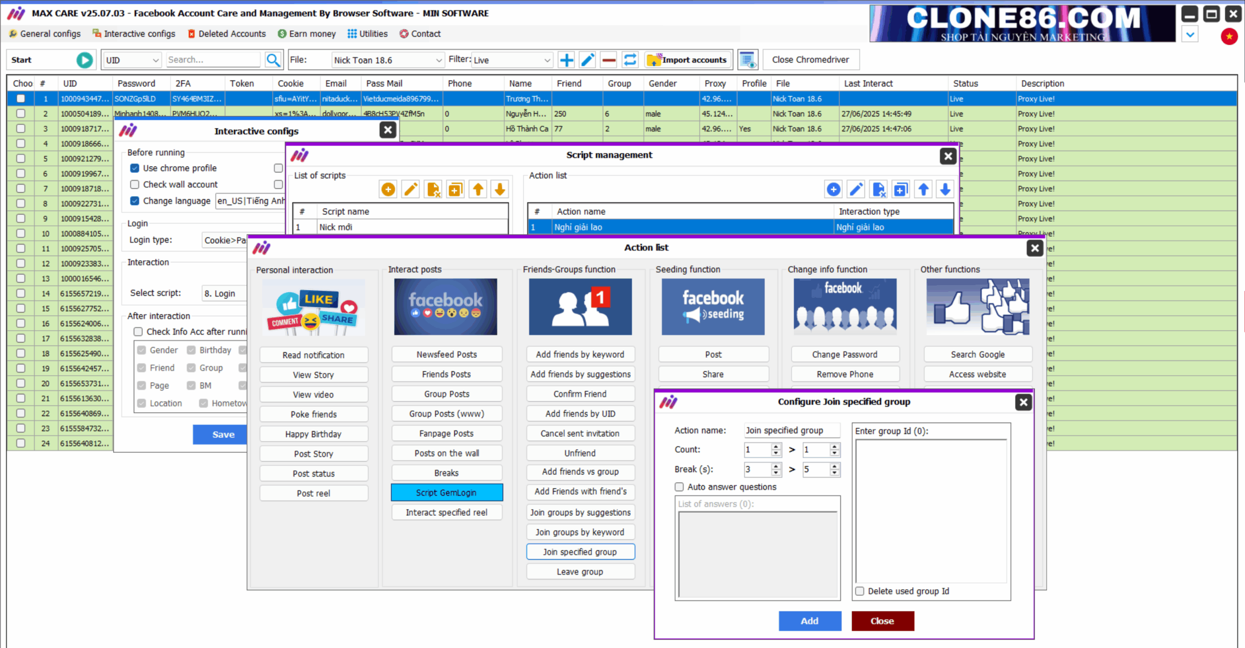Click dark red Close button
The image size is (1245, 648).
pyautogui.click(x=883, y=621)
